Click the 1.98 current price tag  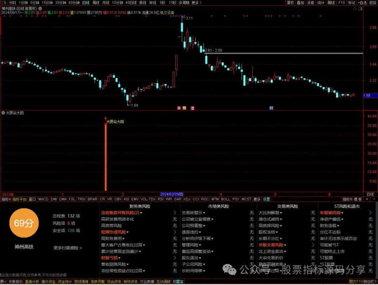[370, 95]
